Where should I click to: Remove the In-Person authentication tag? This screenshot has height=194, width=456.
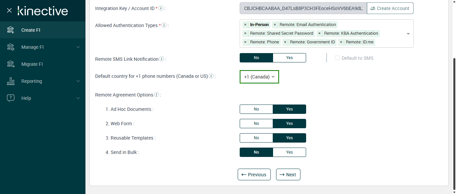pyautogui.click(x=245, y=25)
